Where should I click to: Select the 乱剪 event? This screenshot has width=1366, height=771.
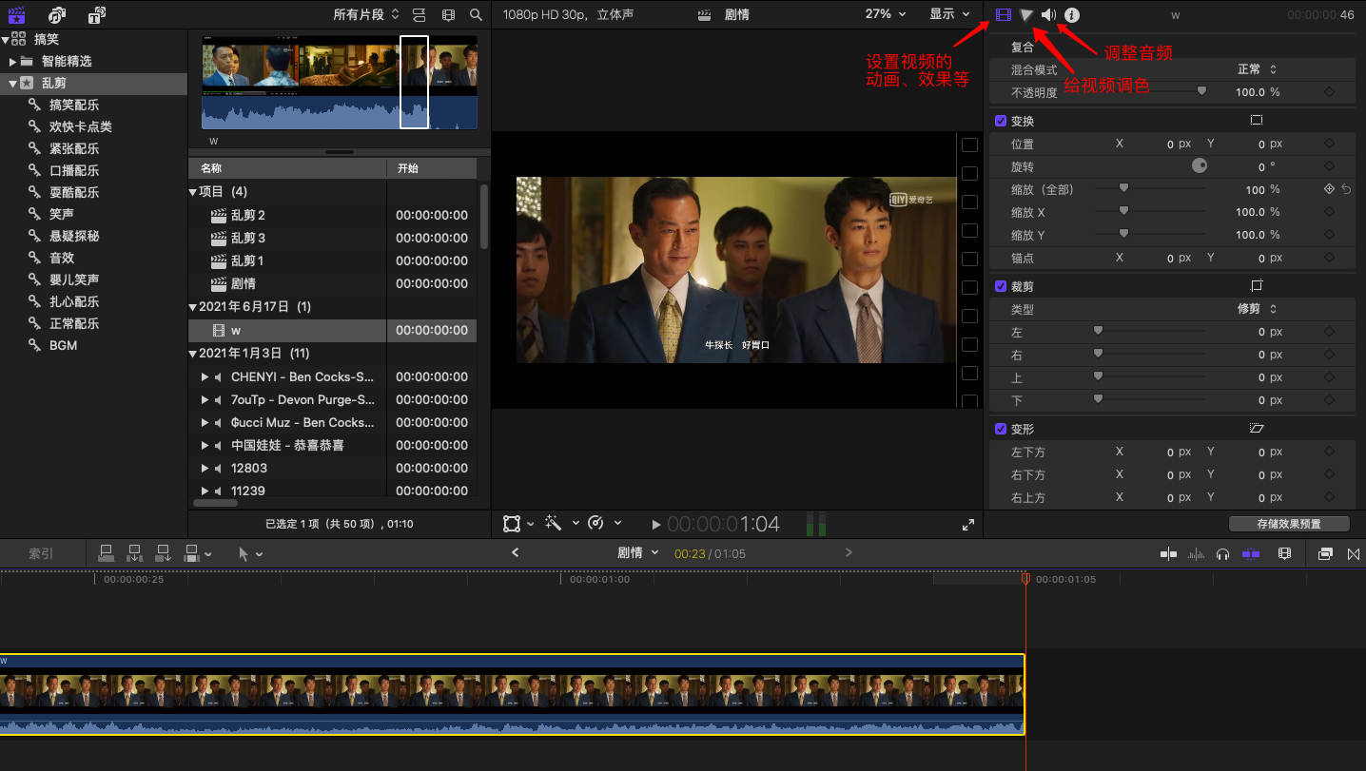pyautogui.click(x=53, y=83)
